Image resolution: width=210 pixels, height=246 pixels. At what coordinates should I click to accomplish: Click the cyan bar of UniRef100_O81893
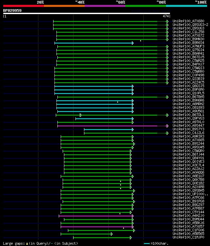click(94, 108)
